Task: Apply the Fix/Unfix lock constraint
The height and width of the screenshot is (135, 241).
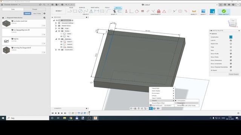Action: tap(159, 11)
